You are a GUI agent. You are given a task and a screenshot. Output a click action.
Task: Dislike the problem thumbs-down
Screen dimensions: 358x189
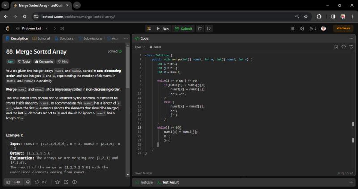pyautogui.click(x=28, y=182)
